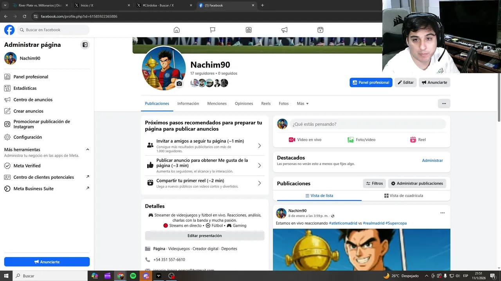Reload the page in browser toolbar

(x=24, y=16)
